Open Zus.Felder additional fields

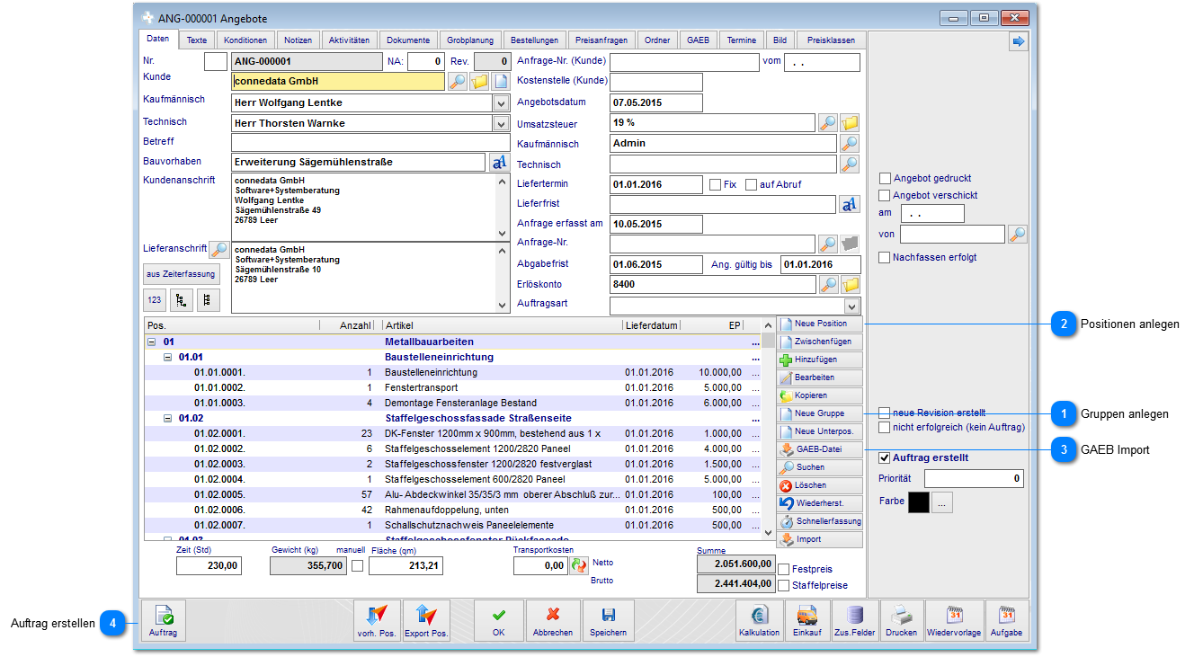[854, 621]
